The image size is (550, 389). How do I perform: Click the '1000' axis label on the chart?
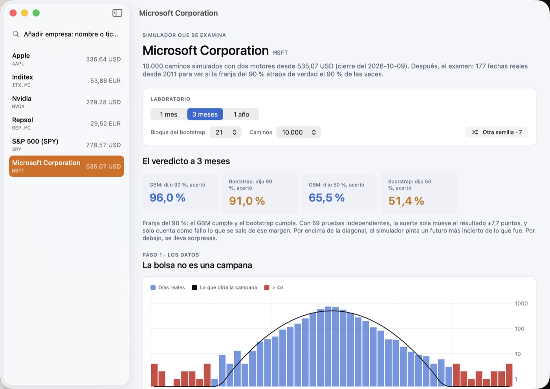[521, 304]
